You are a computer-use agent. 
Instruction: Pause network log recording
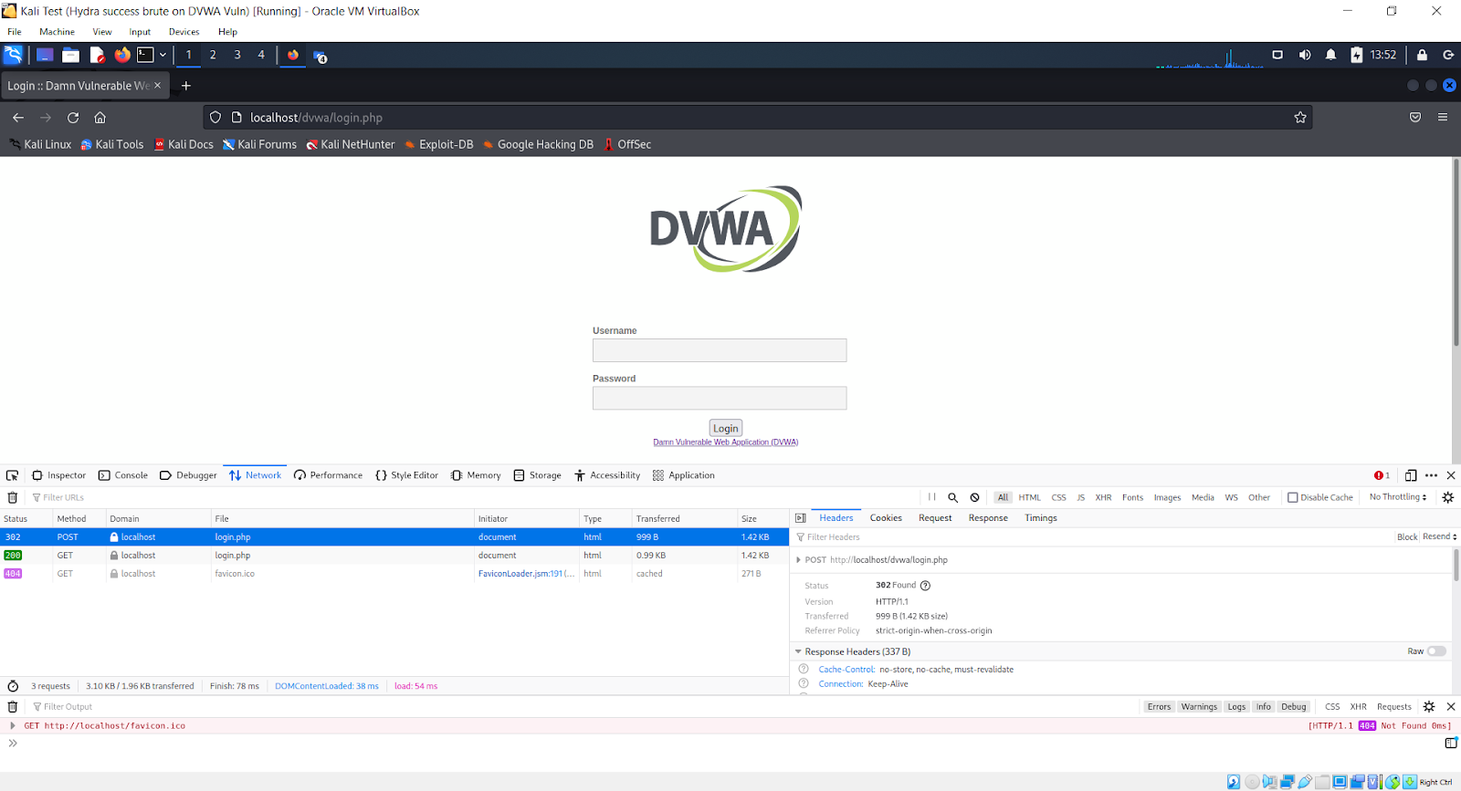(931, 497)
